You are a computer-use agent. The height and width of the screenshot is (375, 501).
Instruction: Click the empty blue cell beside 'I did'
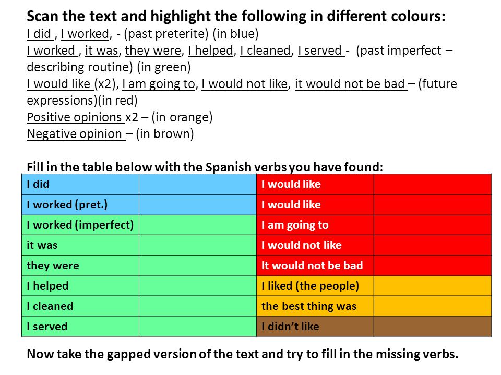click(198, 184)
